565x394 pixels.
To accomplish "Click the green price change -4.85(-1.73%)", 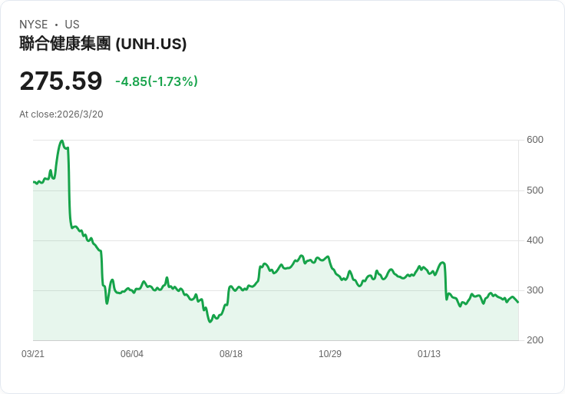I will coord(157,81).
